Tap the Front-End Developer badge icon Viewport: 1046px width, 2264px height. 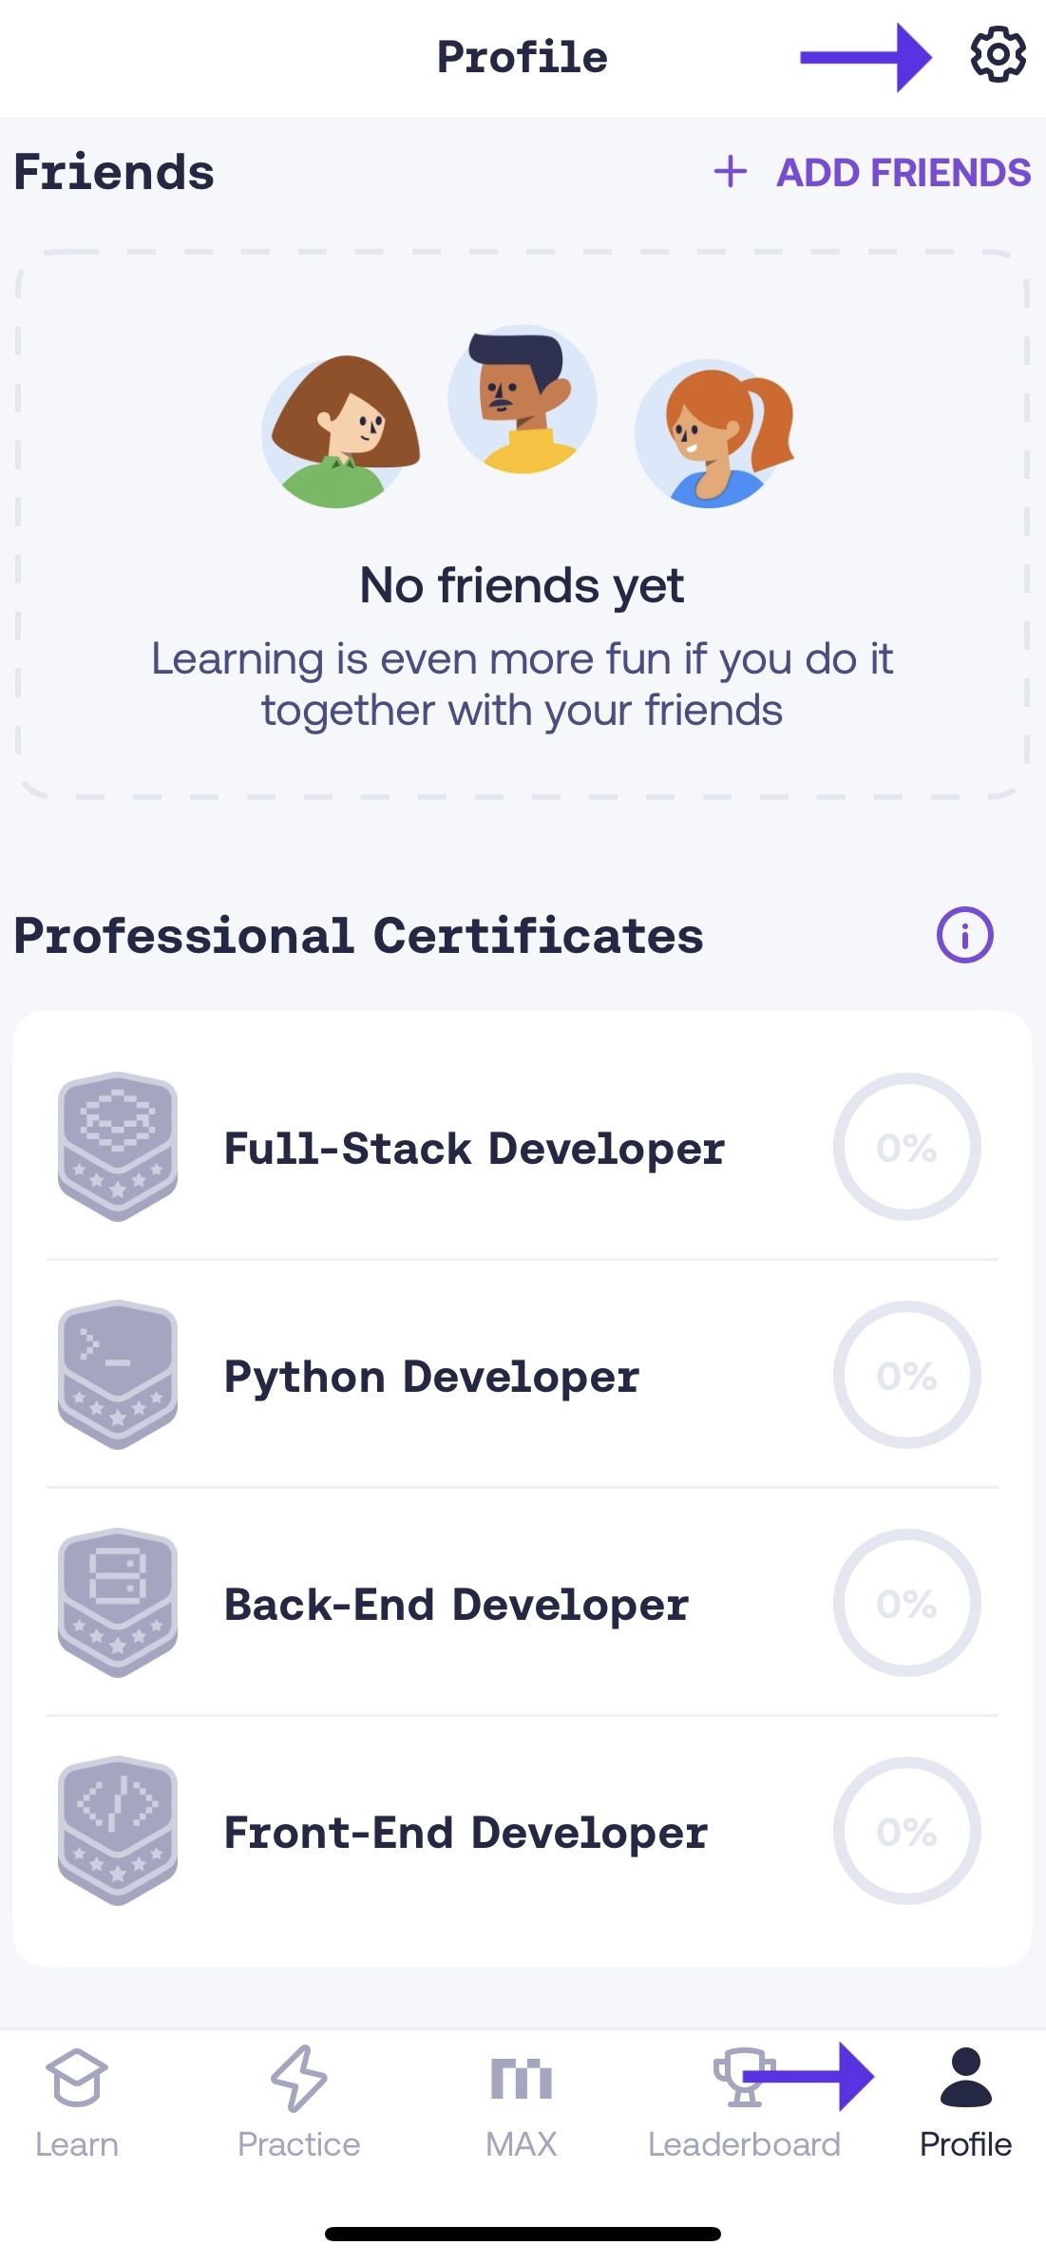tap(118, 1831)
